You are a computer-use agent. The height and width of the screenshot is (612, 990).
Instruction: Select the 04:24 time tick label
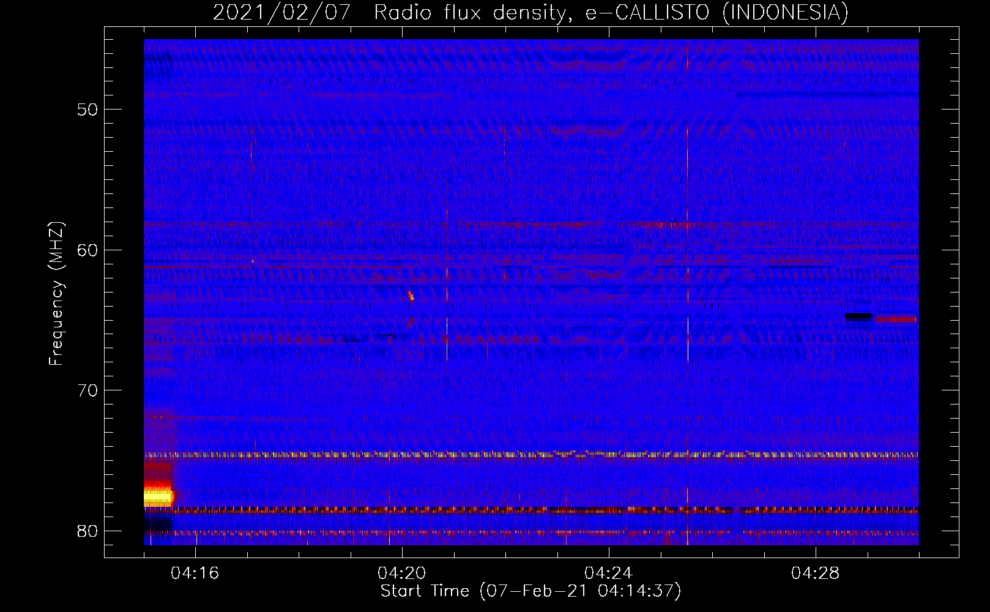609,573
